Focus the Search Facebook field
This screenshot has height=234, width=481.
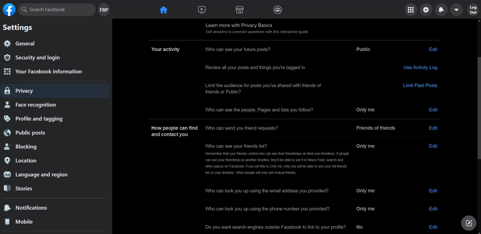[57, 10]
